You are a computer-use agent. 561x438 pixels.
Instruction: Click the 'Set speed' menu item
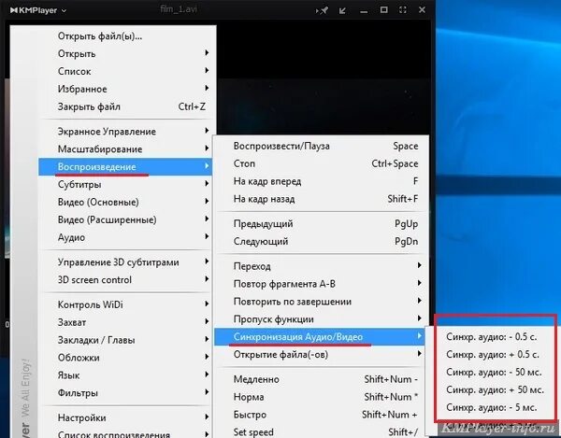coord(320,431)
